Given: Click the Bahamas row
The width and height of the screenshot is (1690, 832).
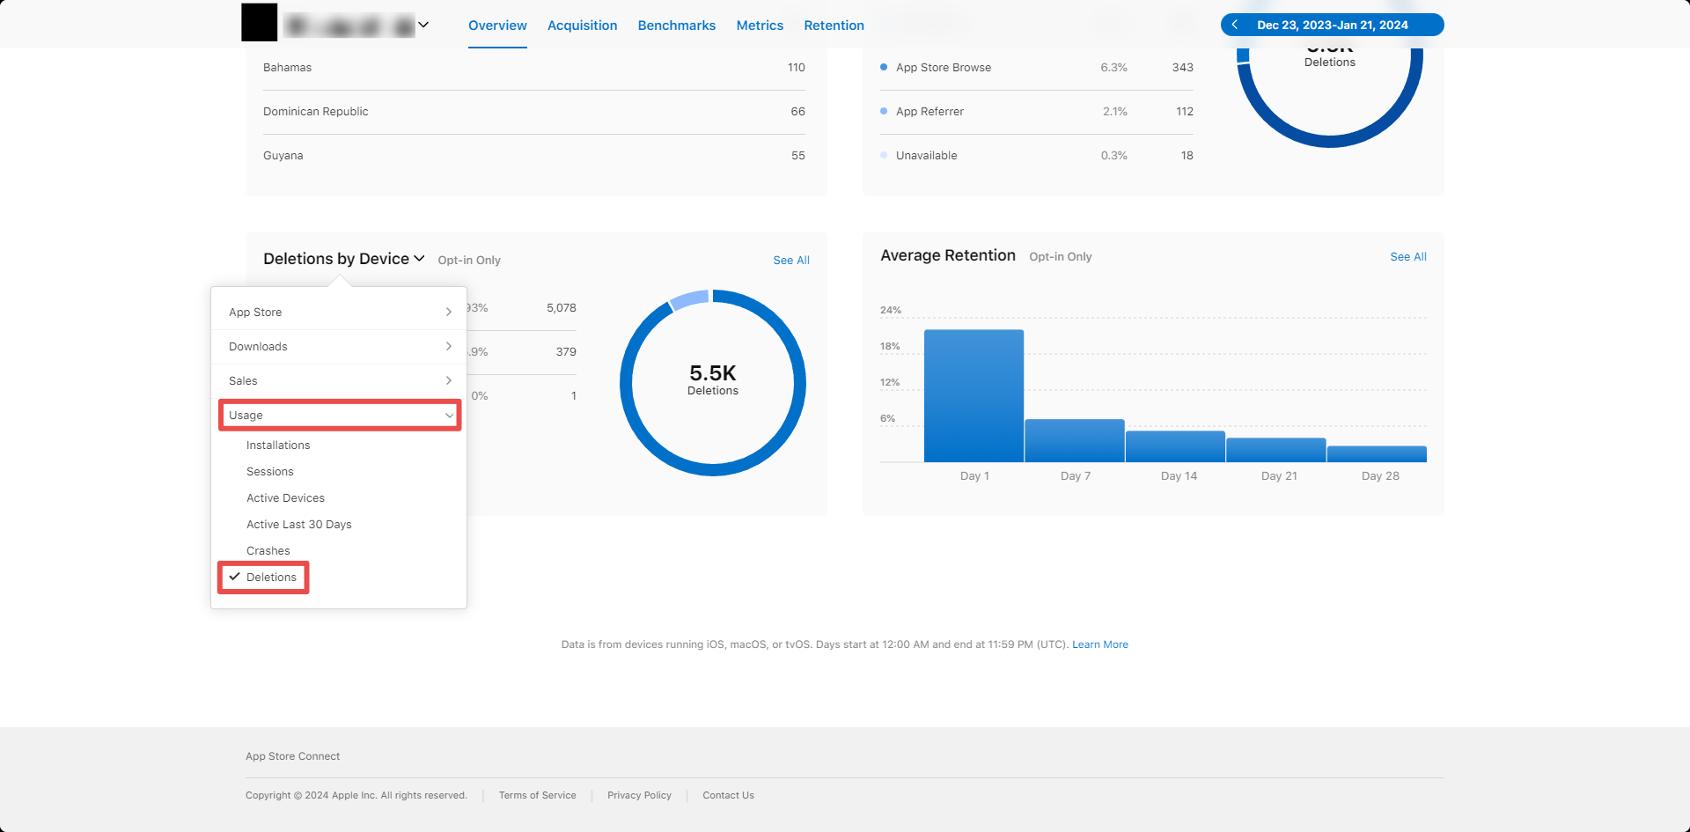Looking at the screenshot, I should click(x=534, y=68).
